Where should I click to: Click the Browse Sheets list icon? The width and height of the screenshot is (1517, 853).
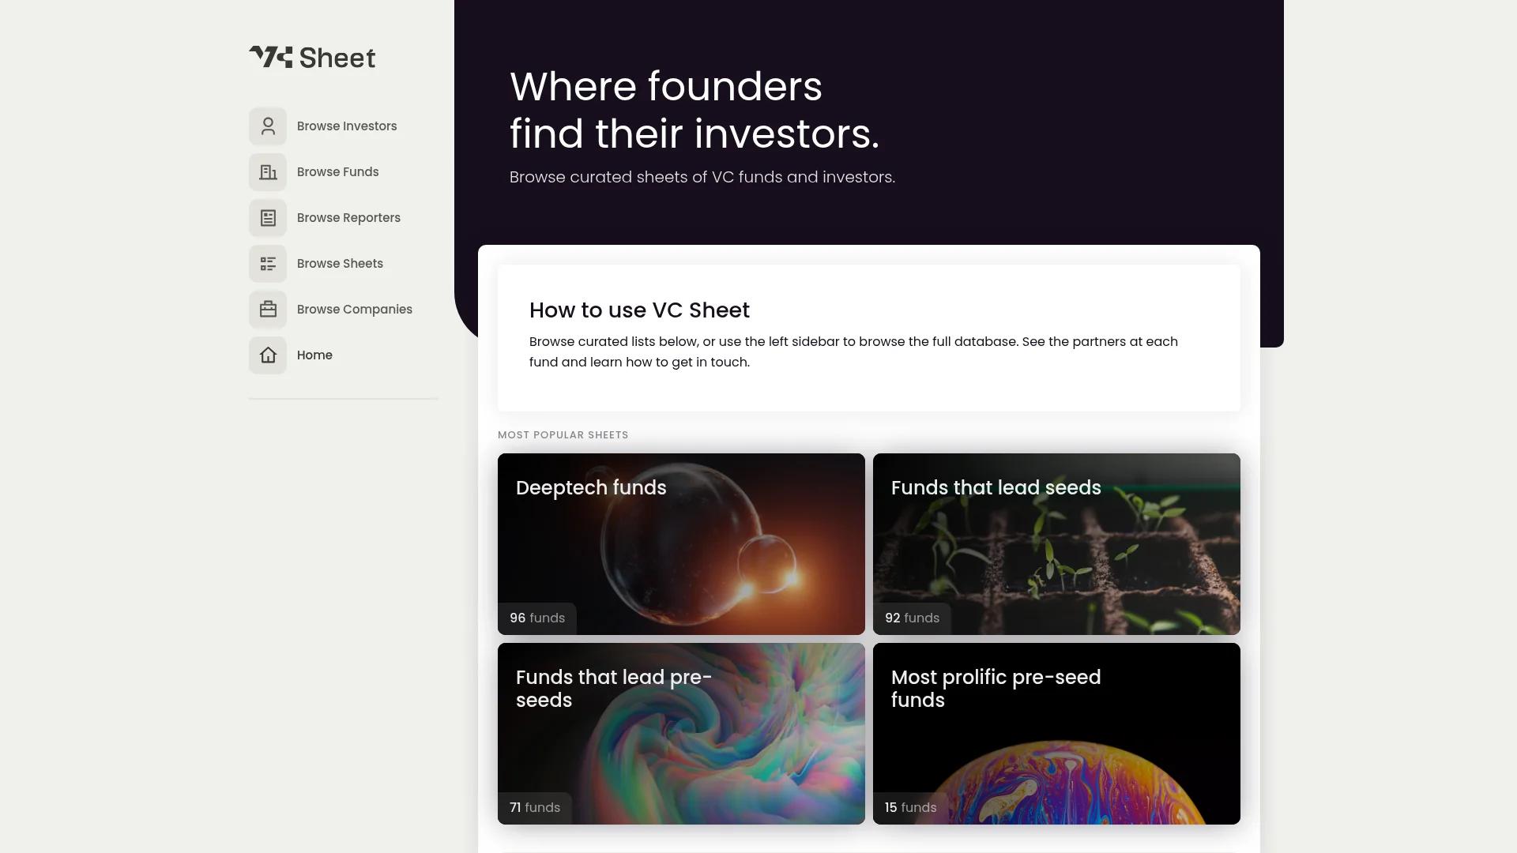tap(268, 264)
